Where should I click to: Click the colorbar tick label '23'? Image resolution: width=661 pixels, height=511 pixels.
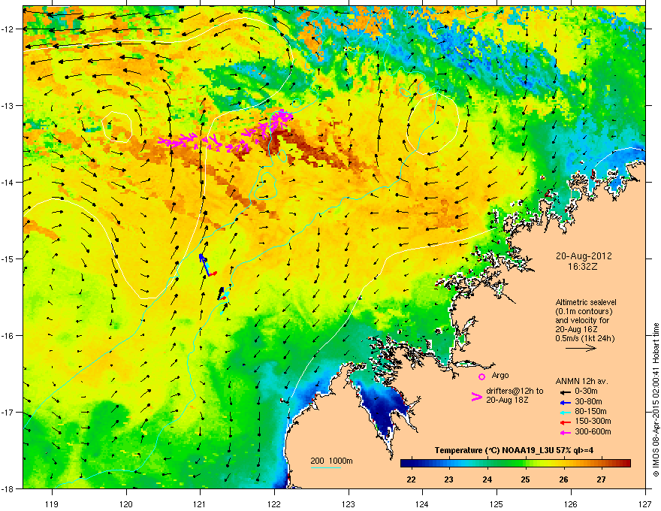[x=448, y=479]
